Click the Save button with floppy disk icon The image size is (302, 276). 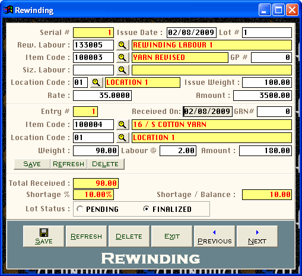44,236
